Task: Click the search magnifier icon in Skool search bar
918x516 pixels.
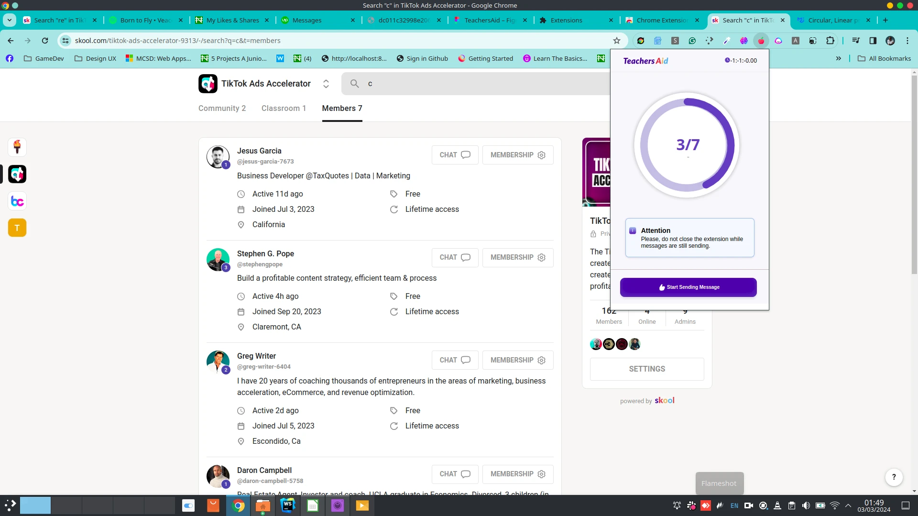Action: coord(354,83)
